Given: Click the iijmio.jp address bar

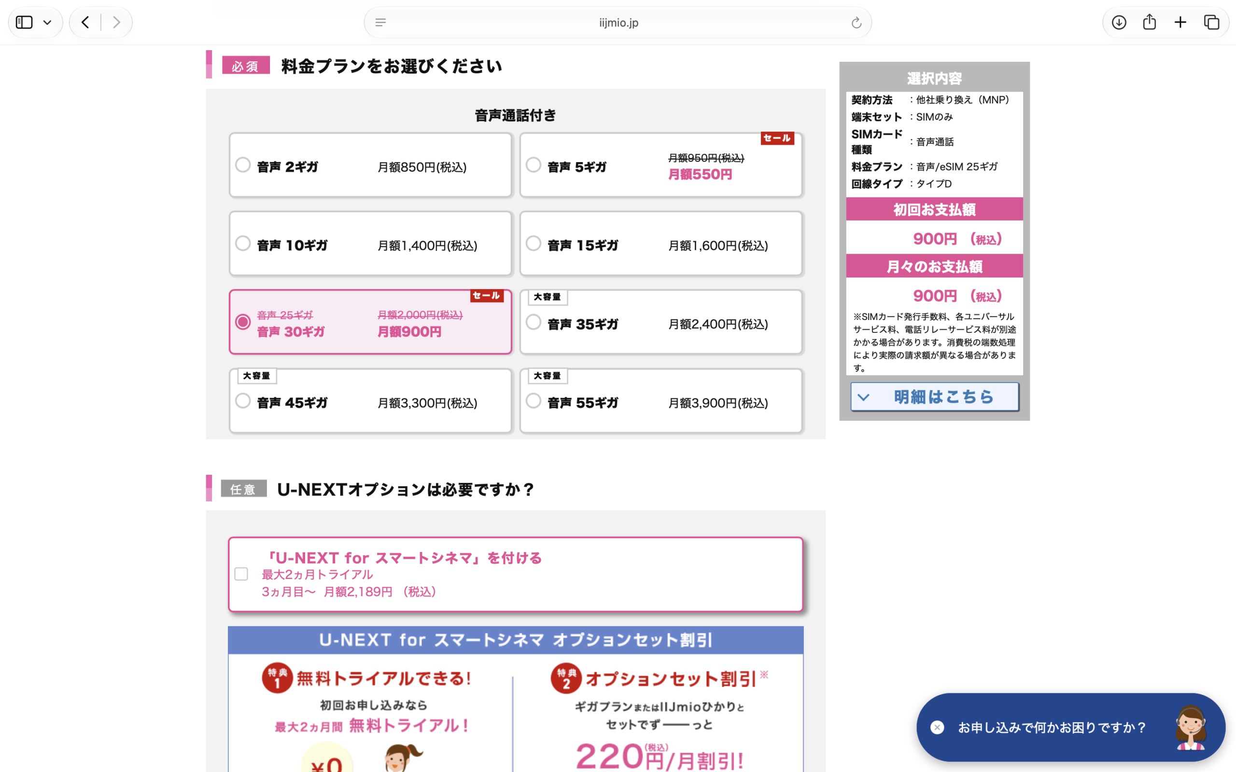Looking at the screenshot, I should 618,23.
